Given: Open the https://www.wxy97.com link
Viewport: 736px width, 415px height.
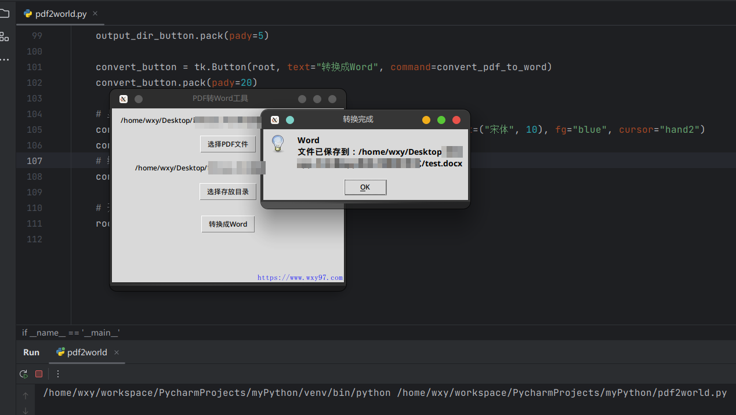Looking at the screenshot, I should pos(300,277).
